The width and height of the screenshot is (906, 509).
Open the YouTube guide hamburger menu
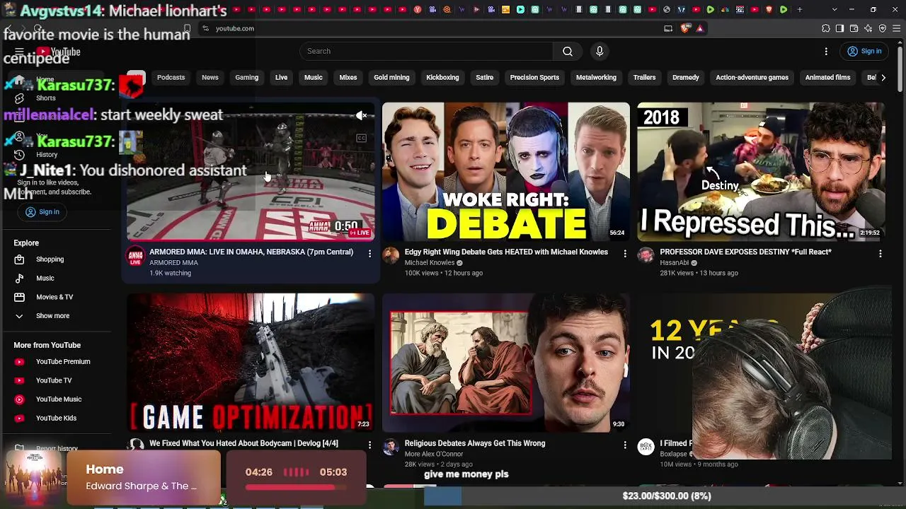20,52
